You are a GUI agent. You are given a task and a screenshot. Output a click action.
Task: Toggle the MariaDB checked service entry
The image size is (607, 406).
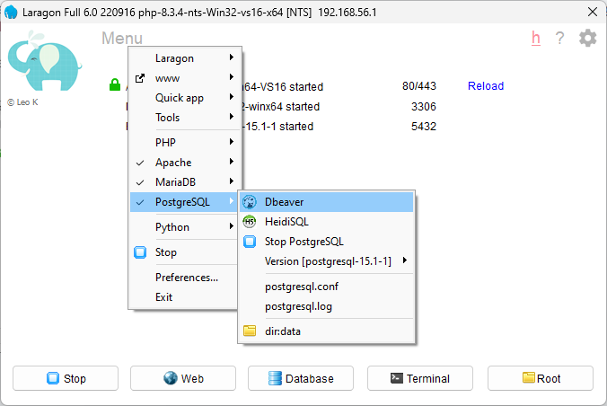(175, 182)
